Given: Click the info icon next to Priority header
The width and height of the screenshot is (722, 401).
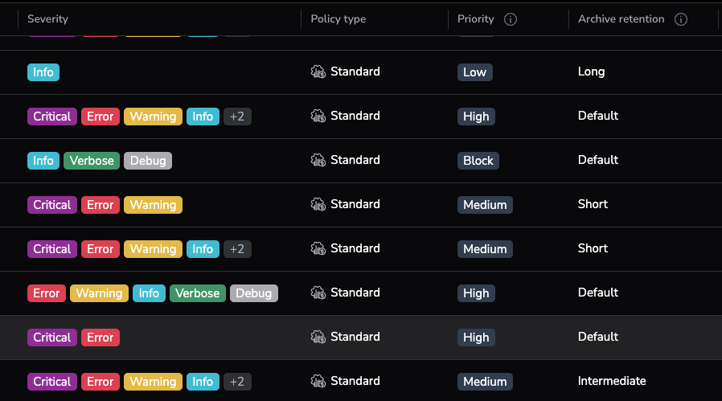Looking at the screenshot, I should pyautogui.click(x=510, y=19).
